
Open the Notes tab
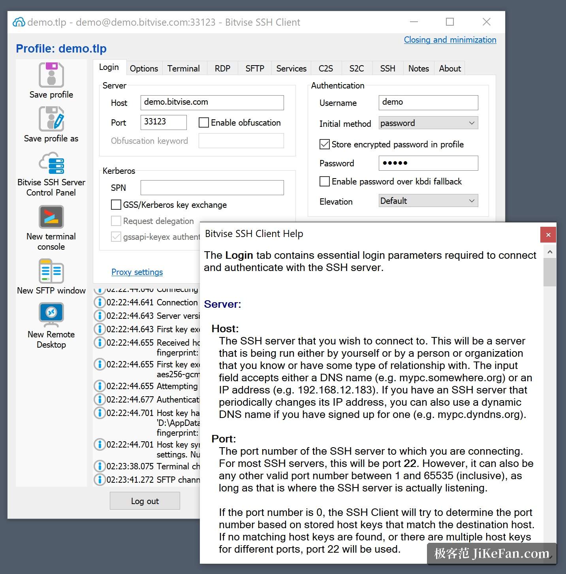pyautogui.click(x=419, y=68)
